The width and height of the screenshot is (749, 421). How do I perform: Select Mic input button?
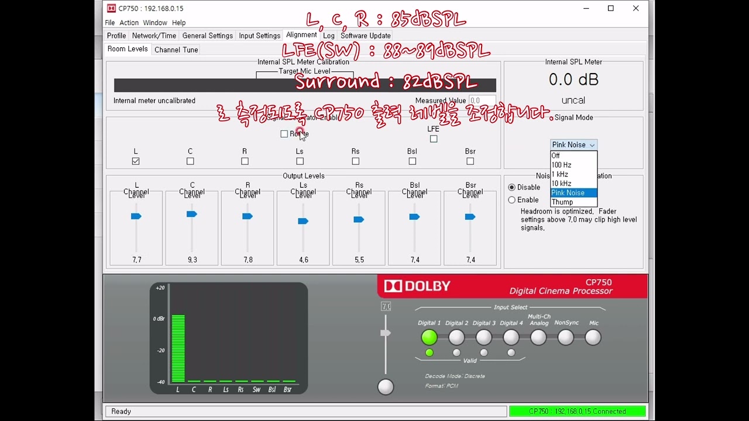[593, 337]
